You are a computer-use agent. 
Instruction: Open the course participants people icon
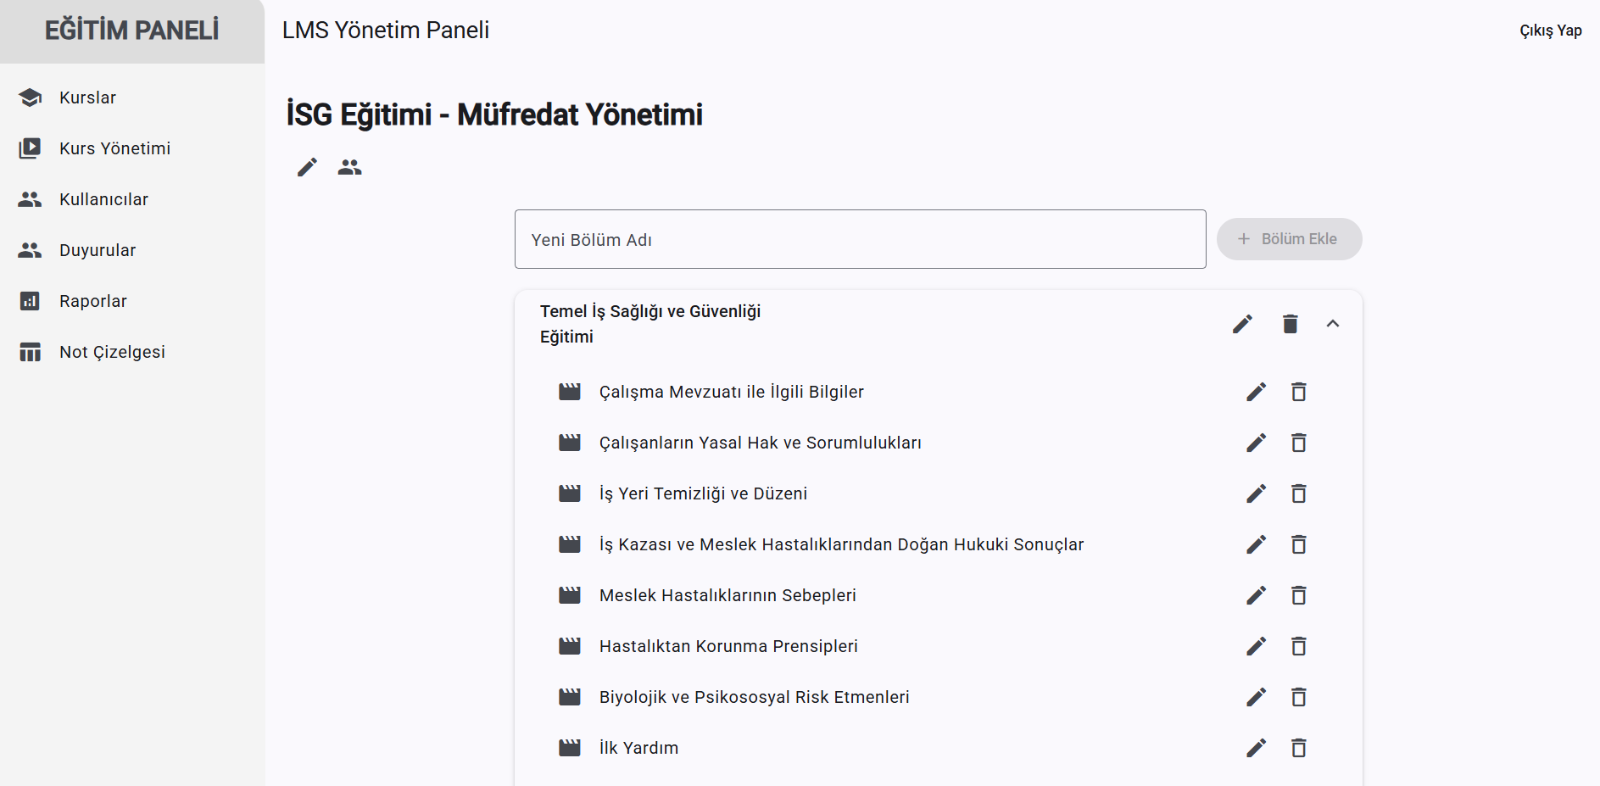(x=349, y=167)
